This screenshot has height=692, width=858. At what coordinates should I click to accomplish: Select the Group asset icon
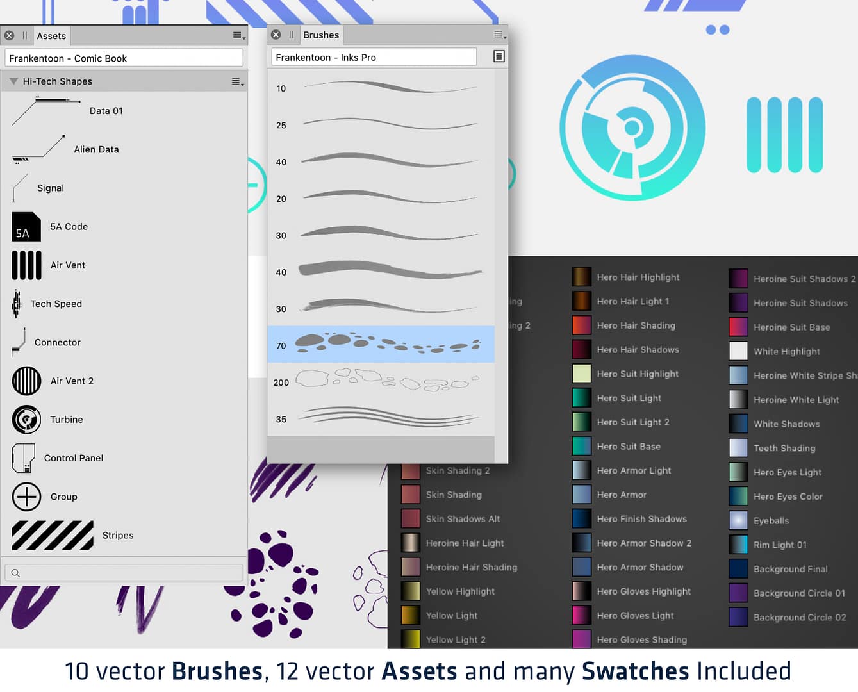pyautogui.click(x=26, y=497)
